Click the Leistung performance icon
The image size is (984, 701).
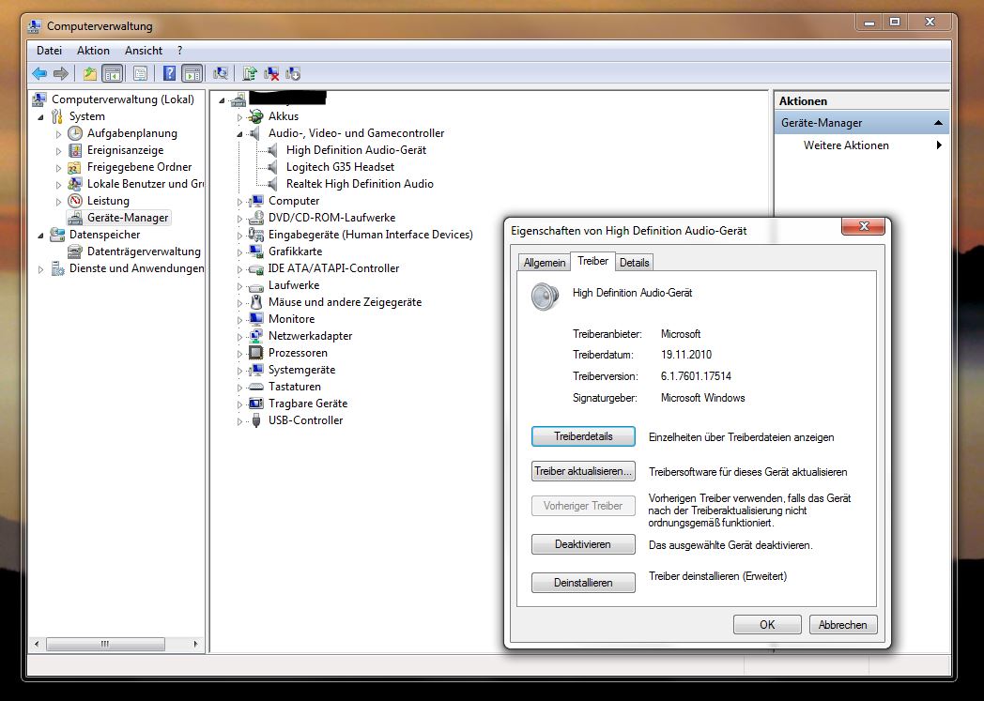75,201
